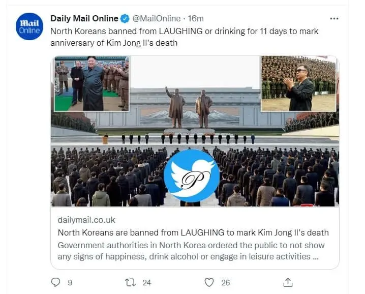Image resolution: width=365 pixels, height=294 pixels.
Task: Click the share upload icon
Action: pyautogui.click(x=288, y=282)
